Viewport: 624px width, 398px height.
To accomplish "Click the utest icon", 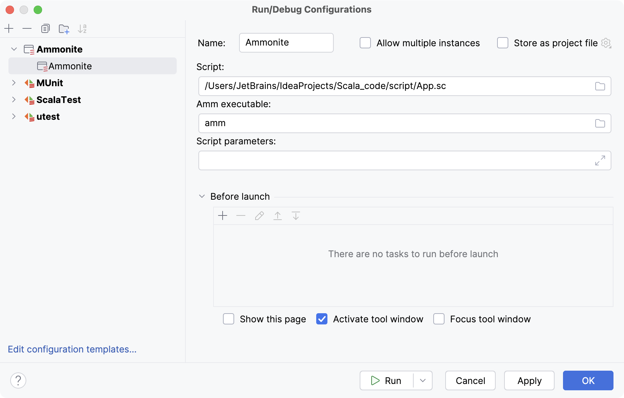I will 29,117.
